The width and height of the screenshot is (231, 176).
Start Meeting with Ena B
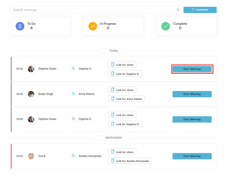coord(192,156)
